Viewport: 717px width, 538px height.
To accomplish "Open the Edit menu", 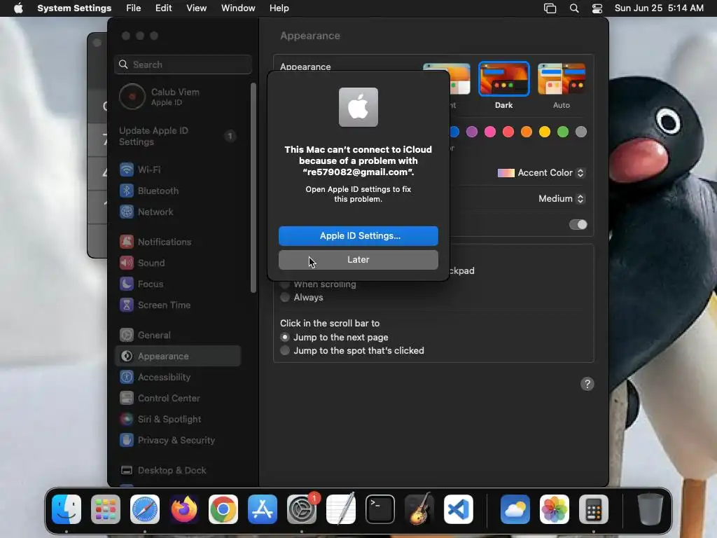I will click(x=163, y=8).
